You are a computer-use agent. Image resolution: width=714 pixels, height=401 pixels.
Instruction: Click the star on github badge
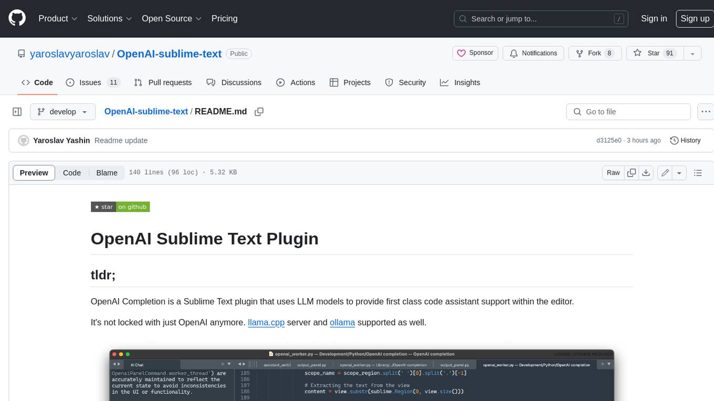(120, 207)
